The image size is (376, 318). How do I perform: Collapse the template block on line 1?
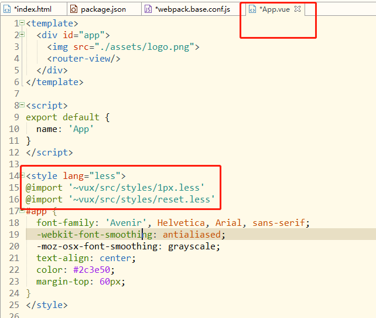point(22,23)
